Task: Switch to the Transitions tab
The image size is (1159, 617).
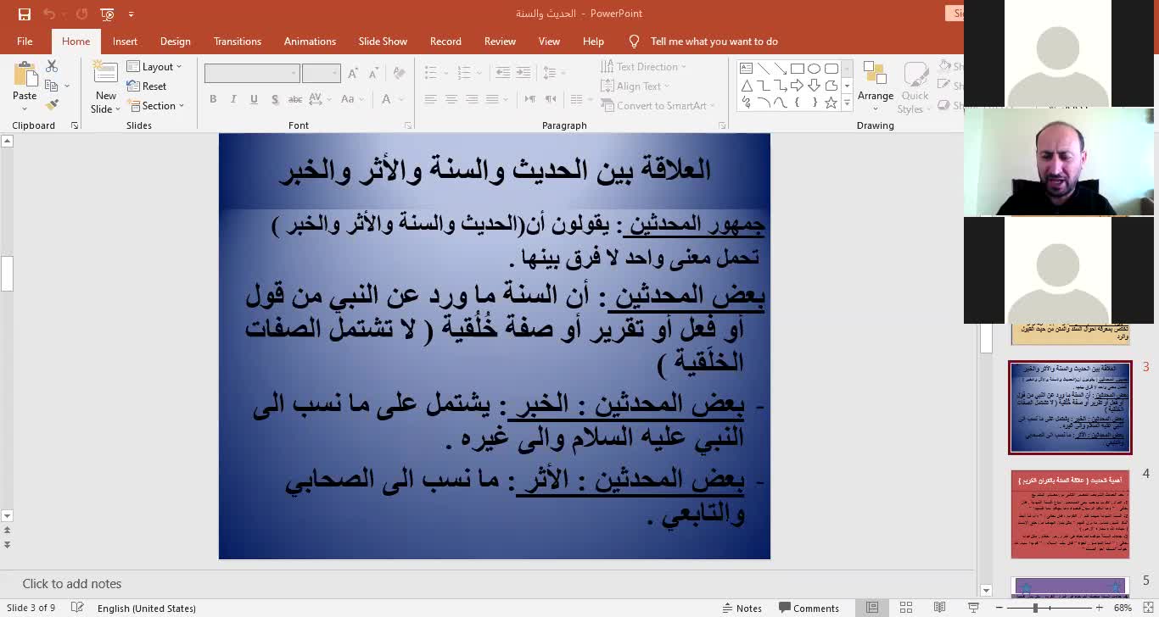Action: click(238, 41)
